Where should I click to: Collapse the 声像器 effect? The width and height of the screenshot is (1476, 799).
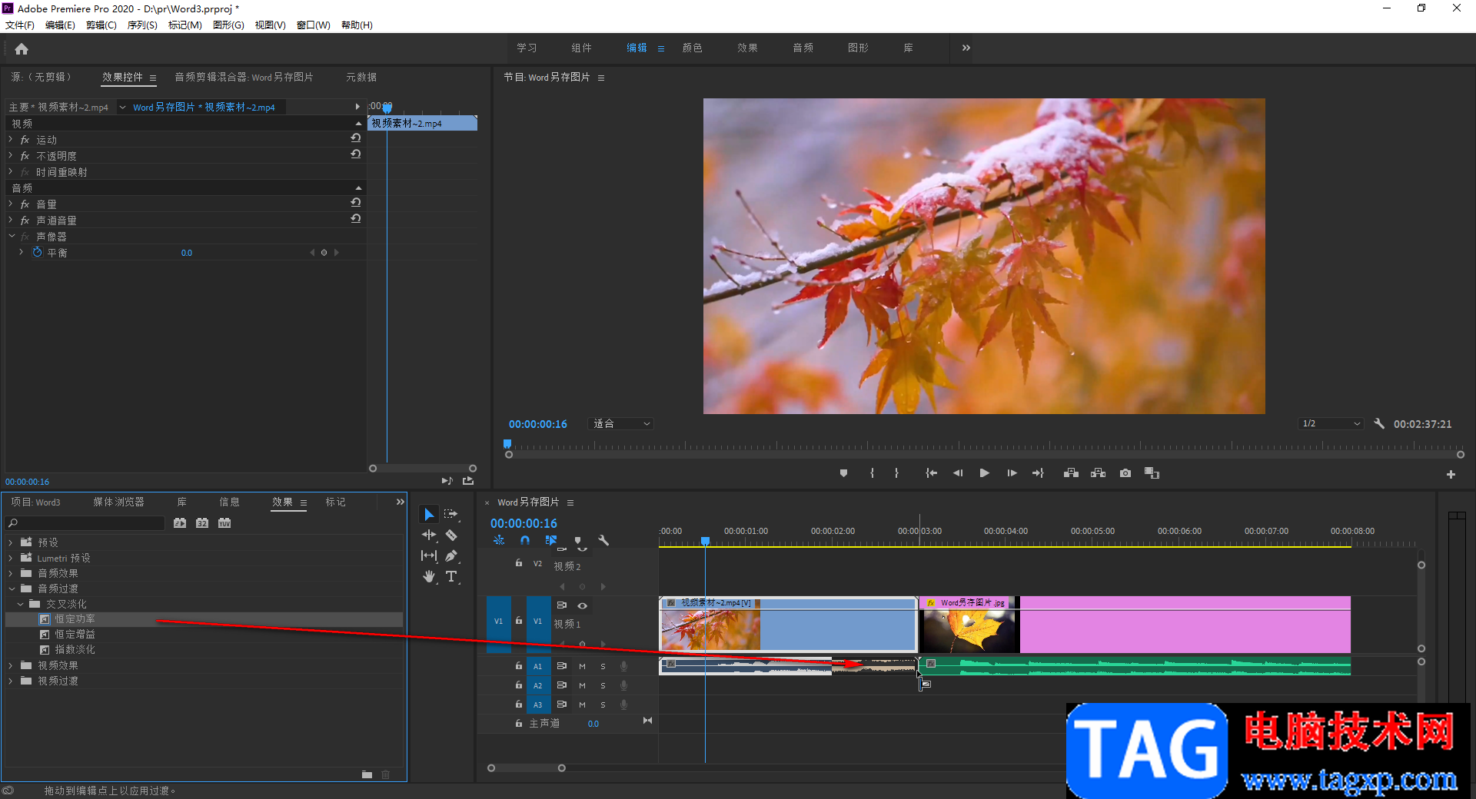(12, 236)
